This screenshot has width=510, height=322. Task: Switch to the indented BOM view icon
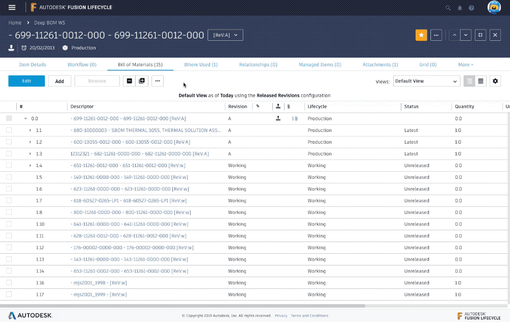coord(469,81)
